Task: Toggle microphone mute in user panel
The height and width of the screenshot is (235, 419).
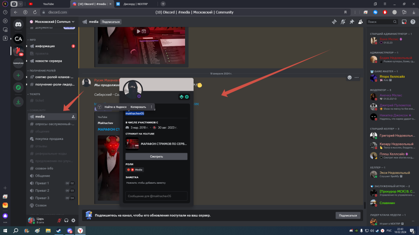Action: point(59,220)
